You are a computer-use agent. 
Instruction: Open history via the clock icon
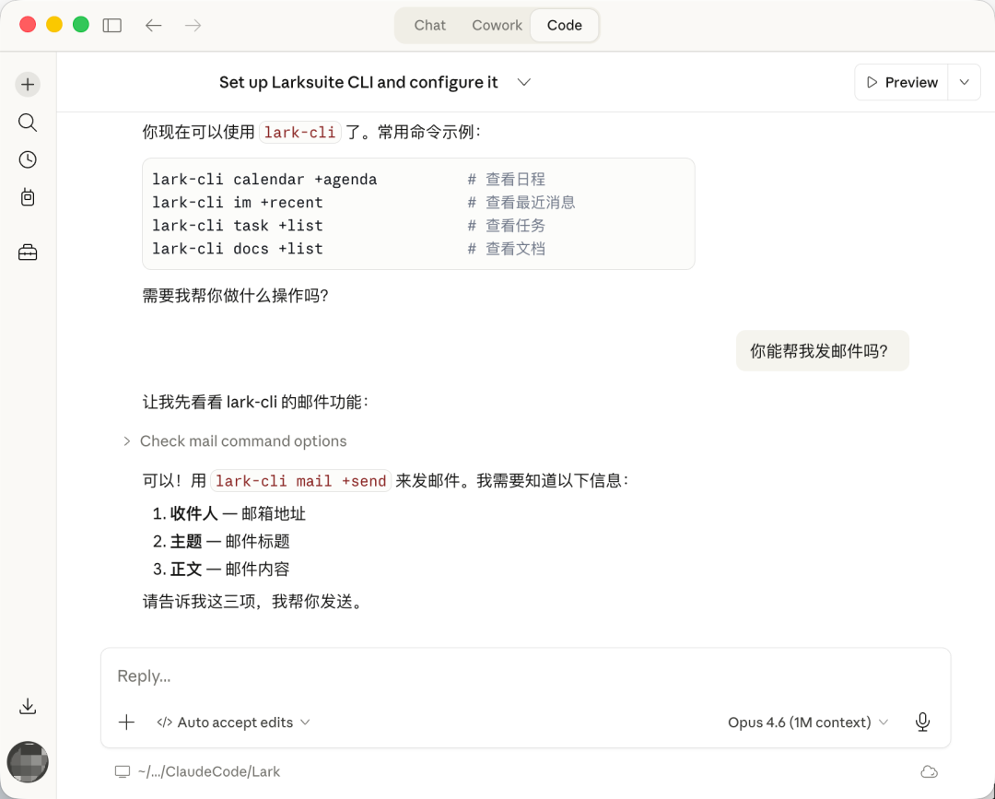[x=28, y=159]
